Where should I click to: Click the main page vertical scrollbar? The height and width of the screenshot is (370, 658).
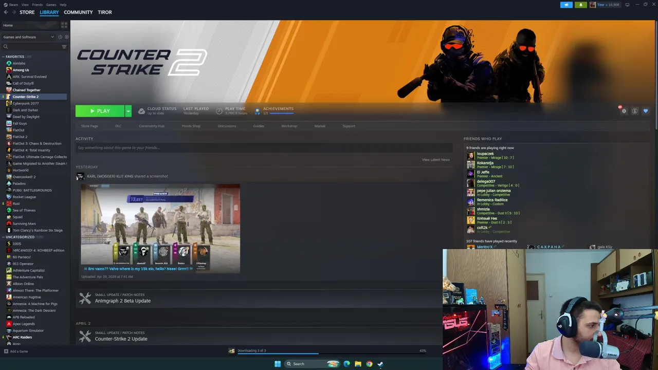tap(655, 75)
